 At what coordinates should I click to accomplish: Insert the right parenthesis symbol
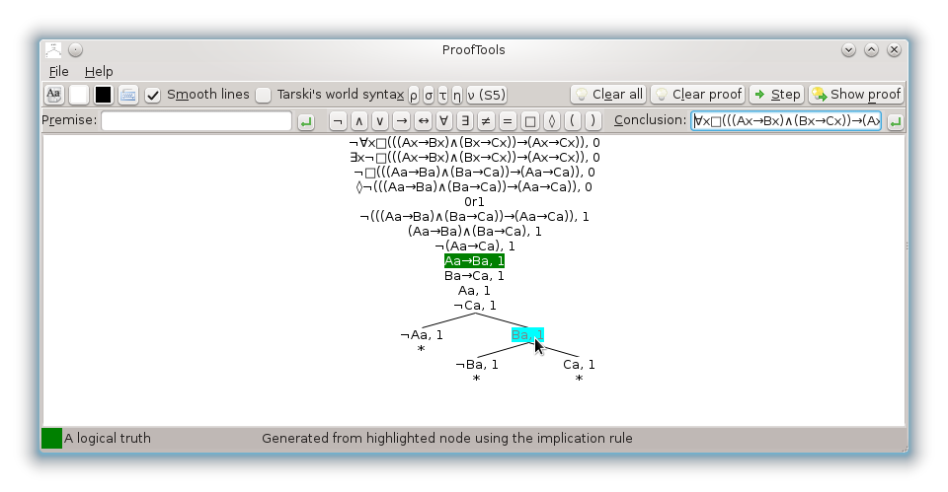[593, 121]
